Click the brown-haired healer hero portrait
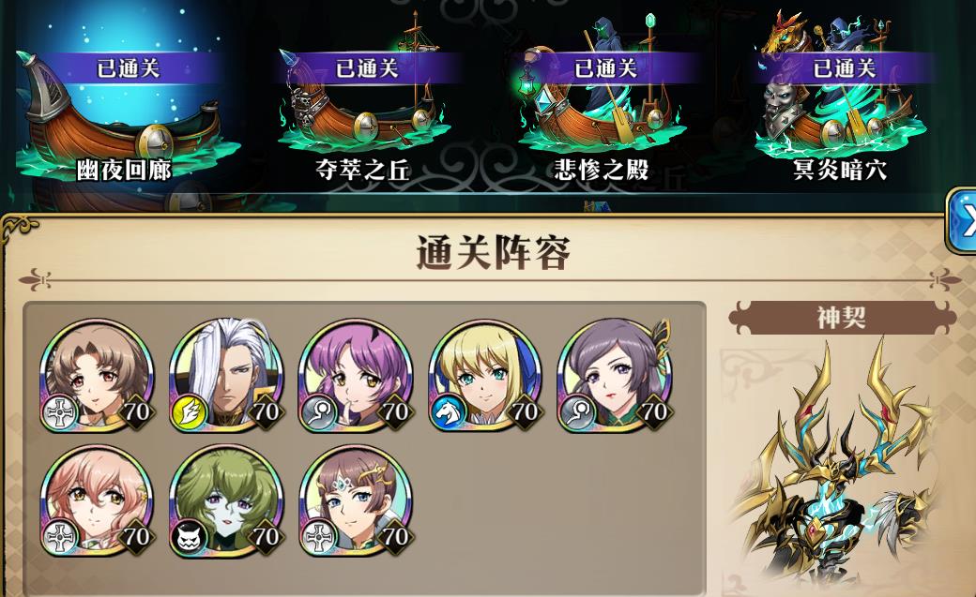Viewport: 976px width, 597px height. click(x=97, y=375)
